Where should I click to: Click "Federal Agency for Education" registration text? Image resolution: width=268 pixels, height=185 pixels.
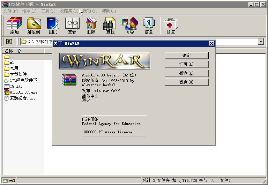coord(111,124)
